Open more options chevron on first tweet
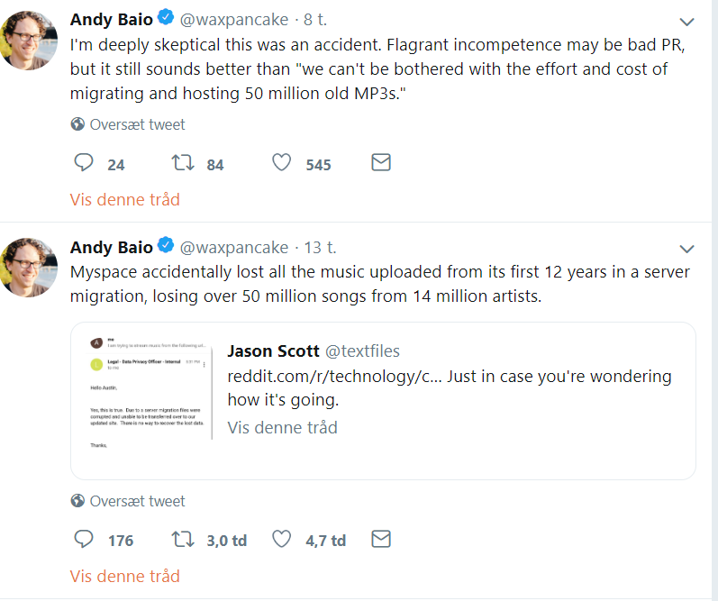 pos(686,22)
